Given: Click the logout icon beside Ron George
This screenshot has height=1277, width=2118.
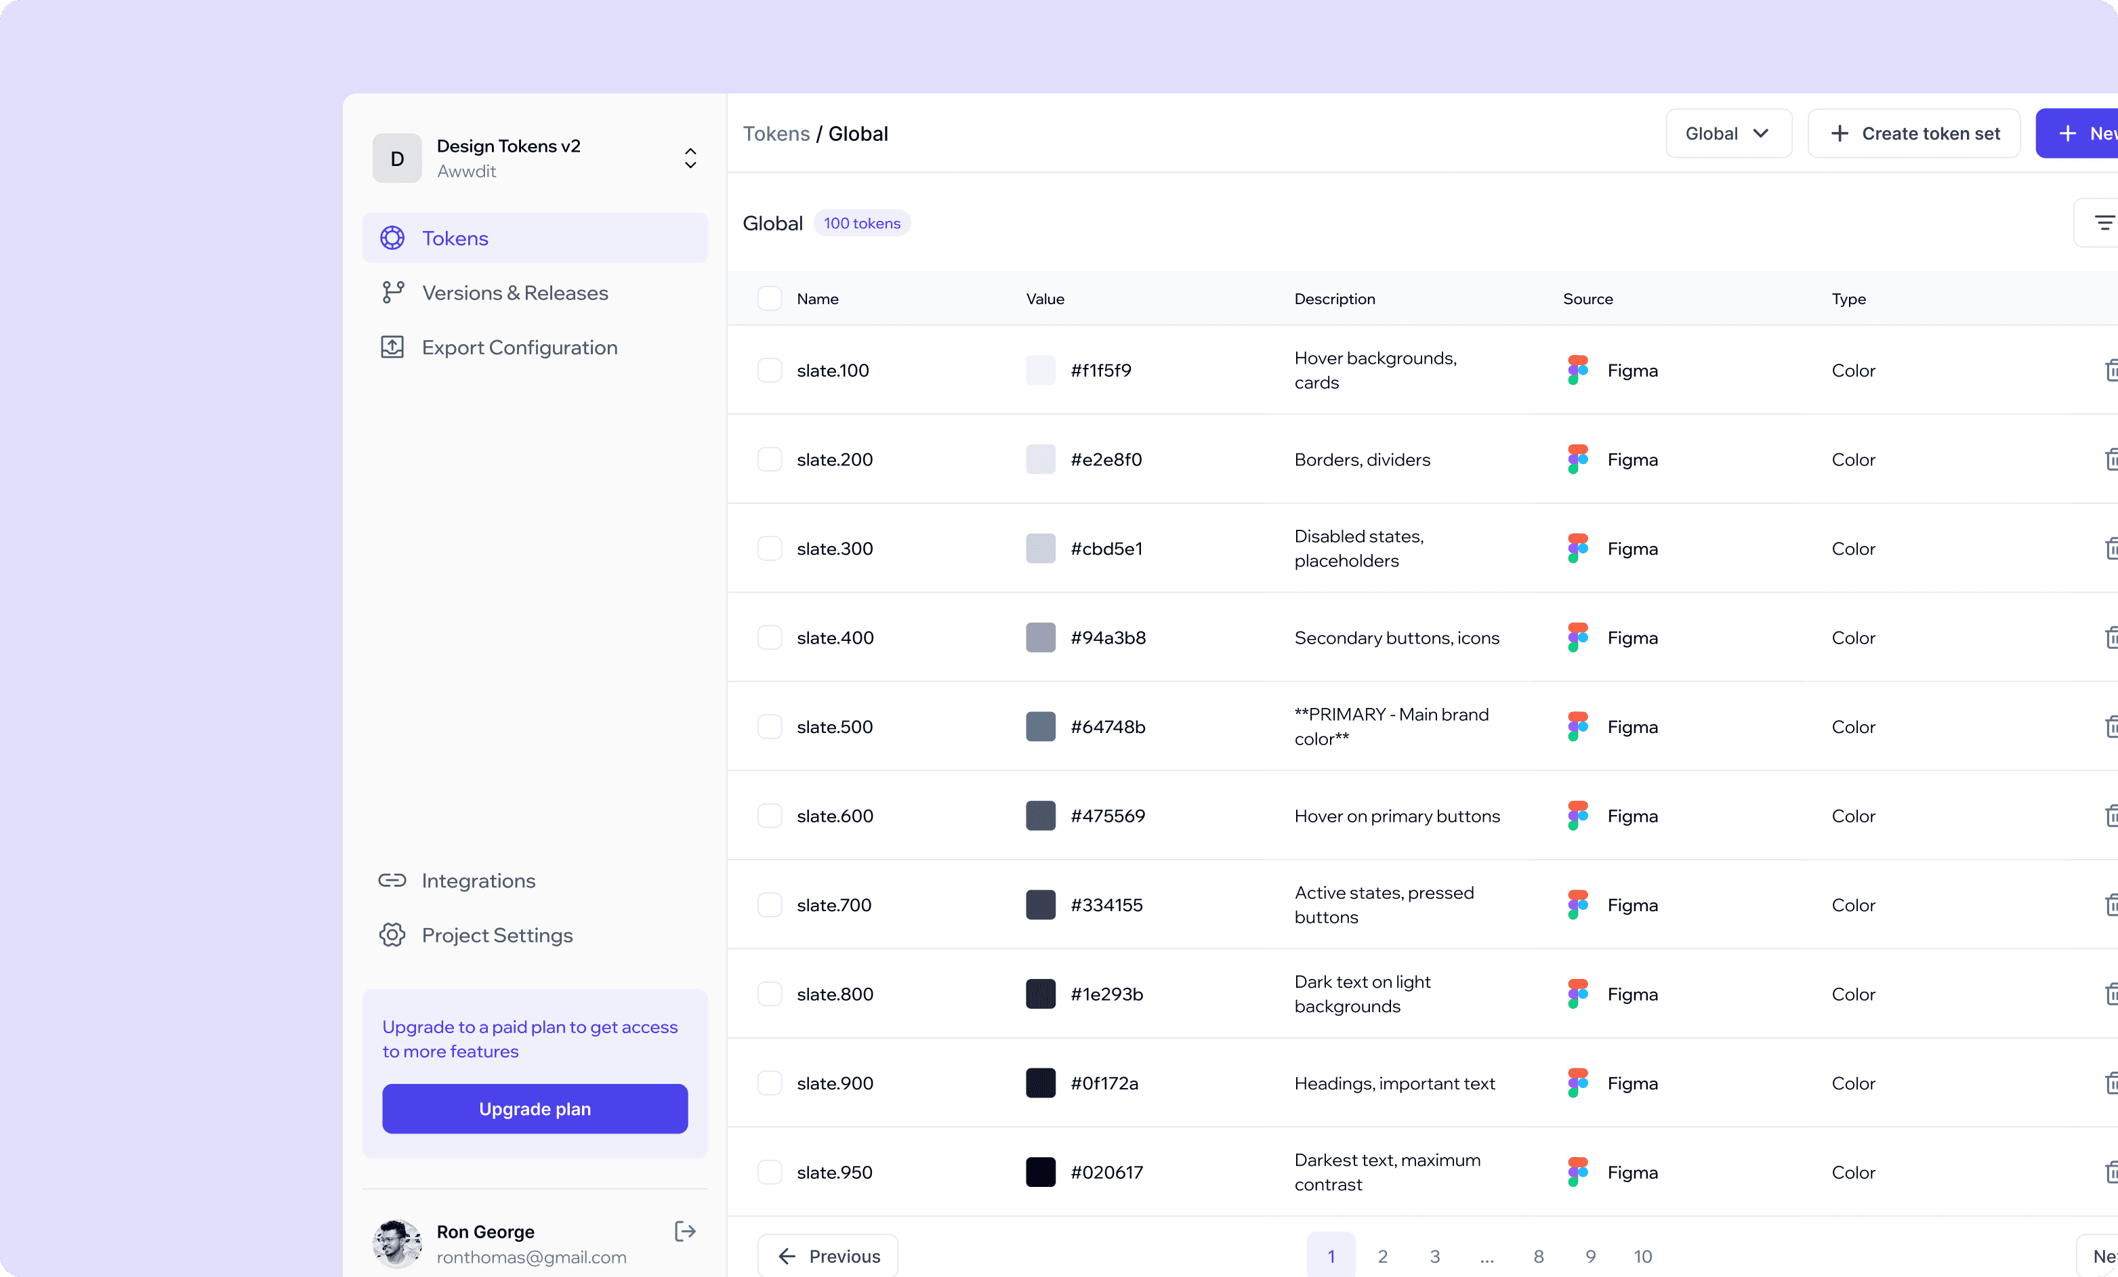Looking at the screenshot, I should tap(684, 1232).
